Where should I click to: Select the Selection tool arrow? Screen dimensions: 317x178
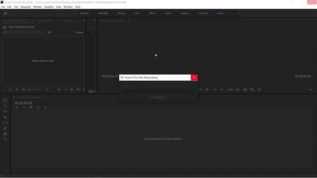tap(5, 100)
